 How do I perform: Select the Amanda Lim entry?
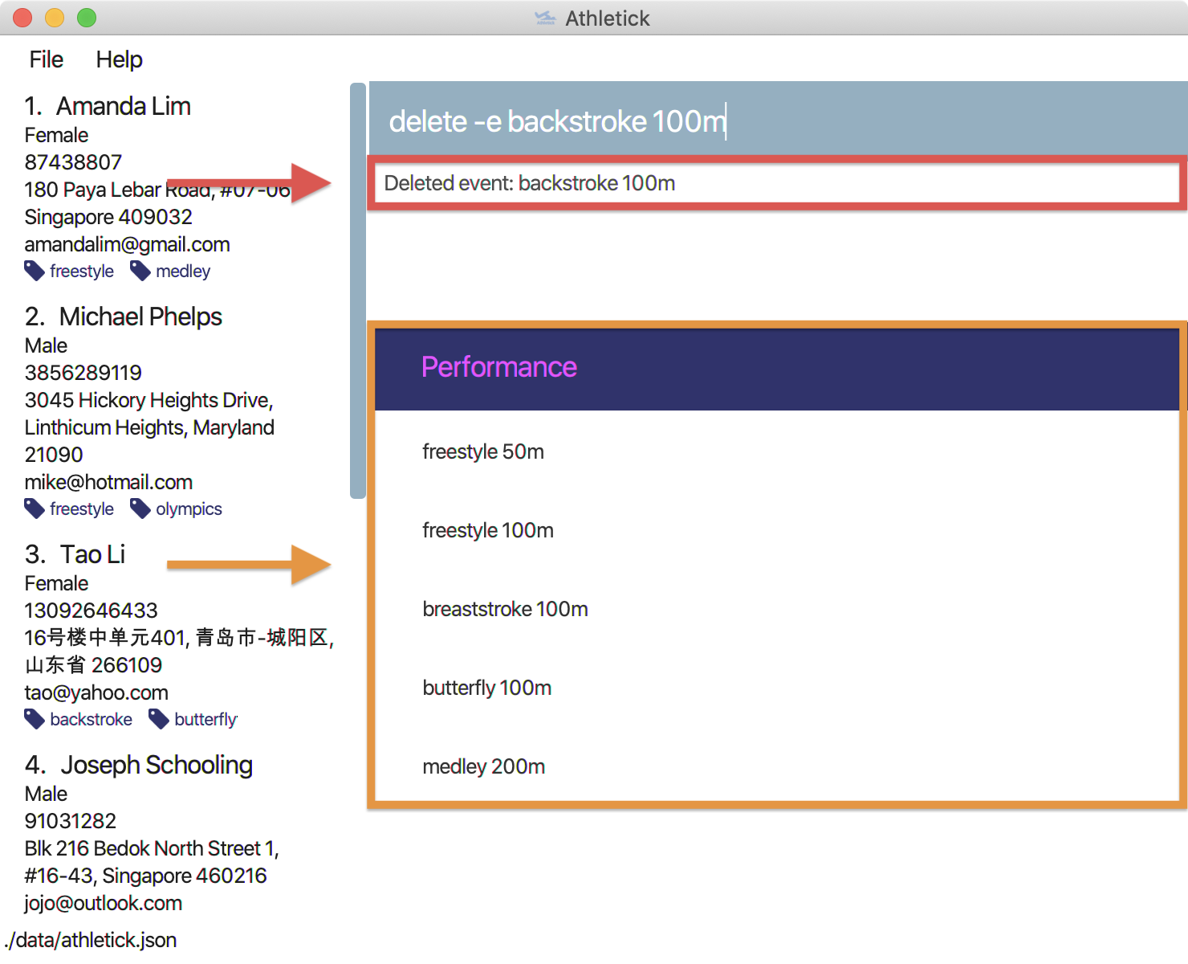pyautogui.click(x=177, y=188)
